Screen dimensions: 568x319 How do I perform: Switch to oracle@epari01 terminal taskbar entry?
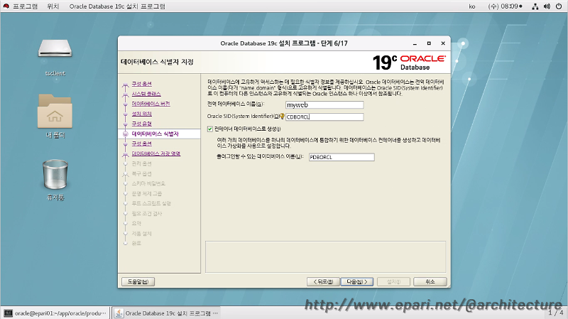click(55, 313)
